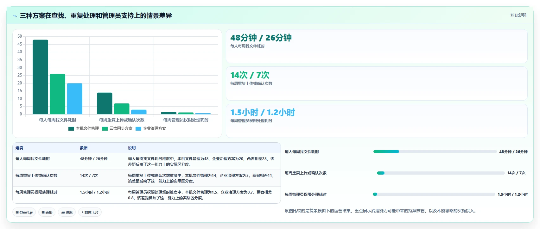Click the progress bar for 每周重复上传或确认次数
Viewport: 540px width, 229px height.
[441, 173]
